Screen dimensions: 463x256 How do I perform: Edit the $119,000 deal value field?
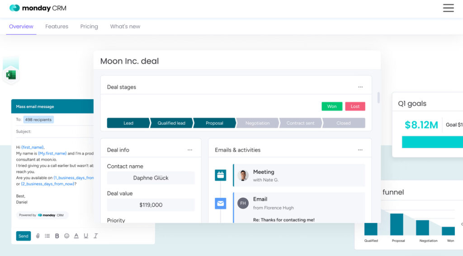point(151,205)
